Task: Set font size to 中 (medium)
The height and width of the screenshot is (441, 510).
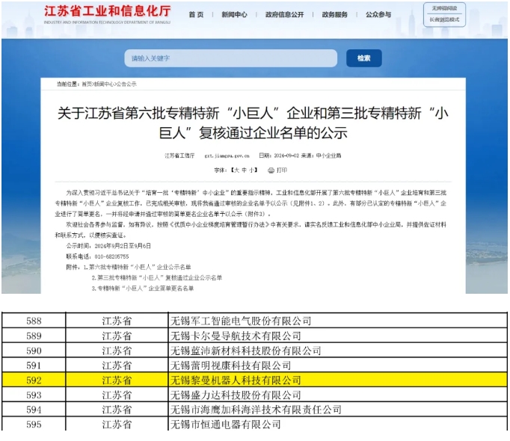Action: point(245,170)
